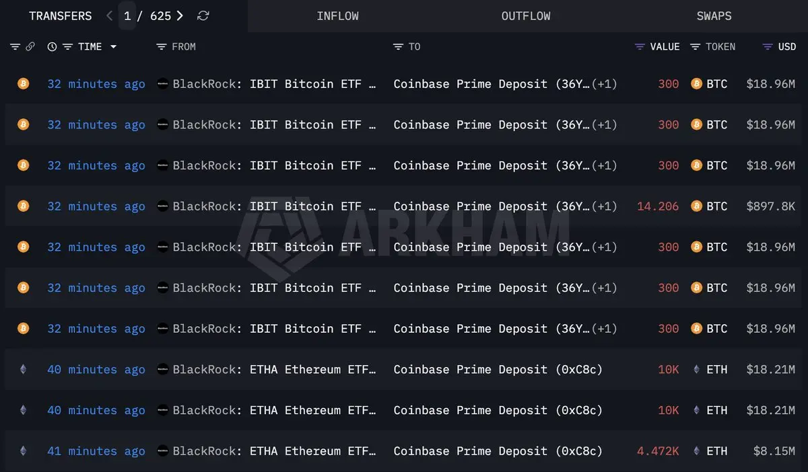Expand the TIME sort dropdown arrow

113,46
